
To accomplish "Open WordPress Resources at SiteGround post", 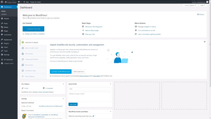I will click(51, 106).
